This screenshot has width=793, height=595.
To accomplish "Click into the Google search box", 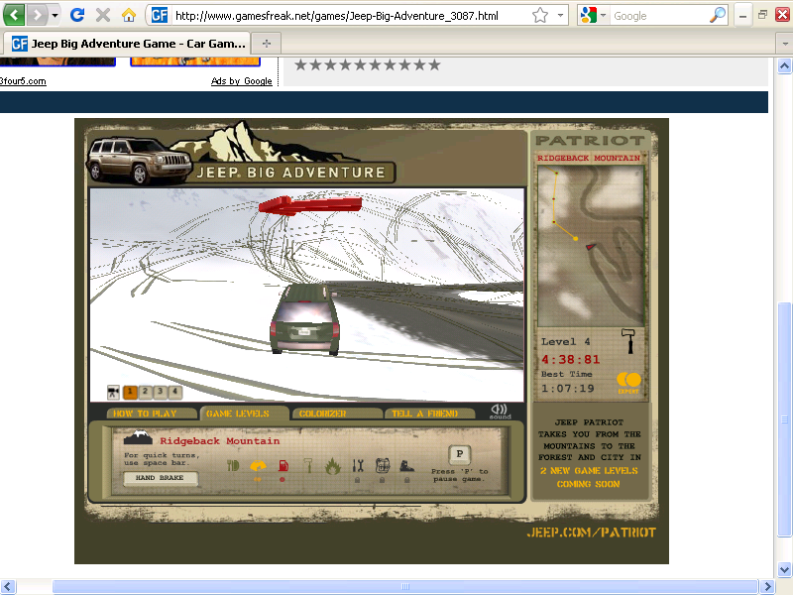I will (658, 16).
